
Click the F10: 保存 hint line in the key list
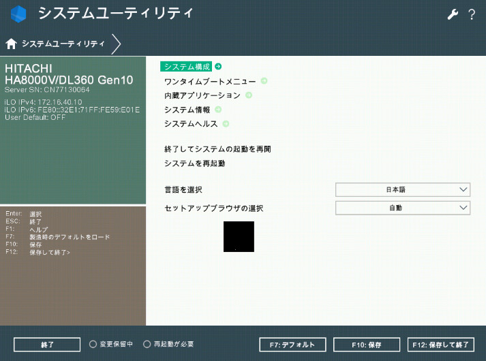click(x=24, y=245)
